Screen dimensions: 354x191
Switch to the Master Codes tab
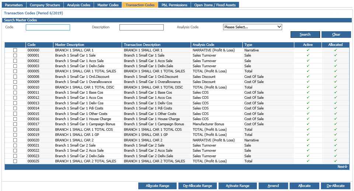(108, 5)
